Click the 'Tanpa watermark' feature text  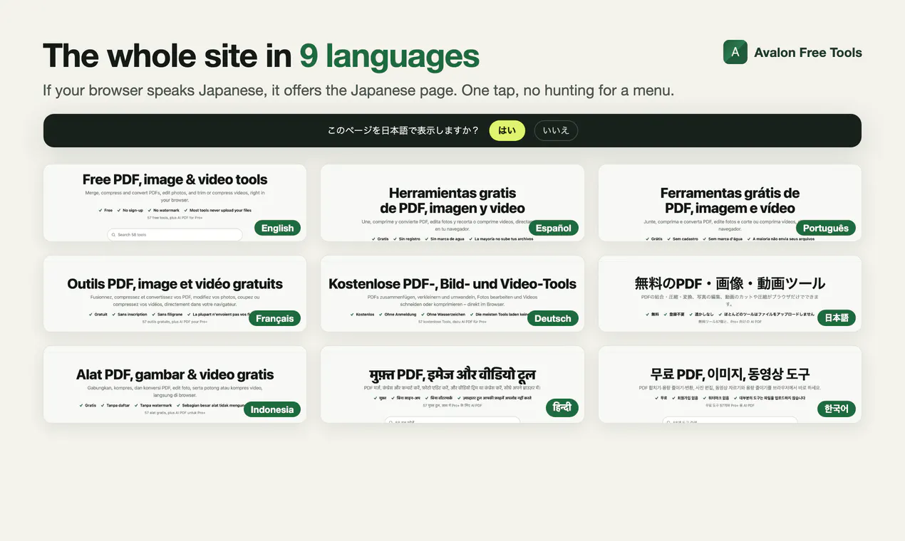pyautogui.click(x=156, y=405)
